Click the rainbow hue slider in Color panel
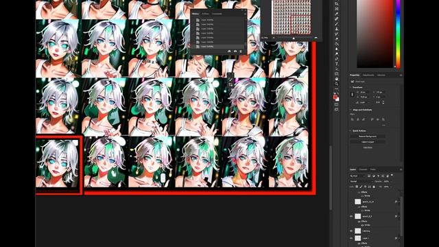 tap(398, 34)
